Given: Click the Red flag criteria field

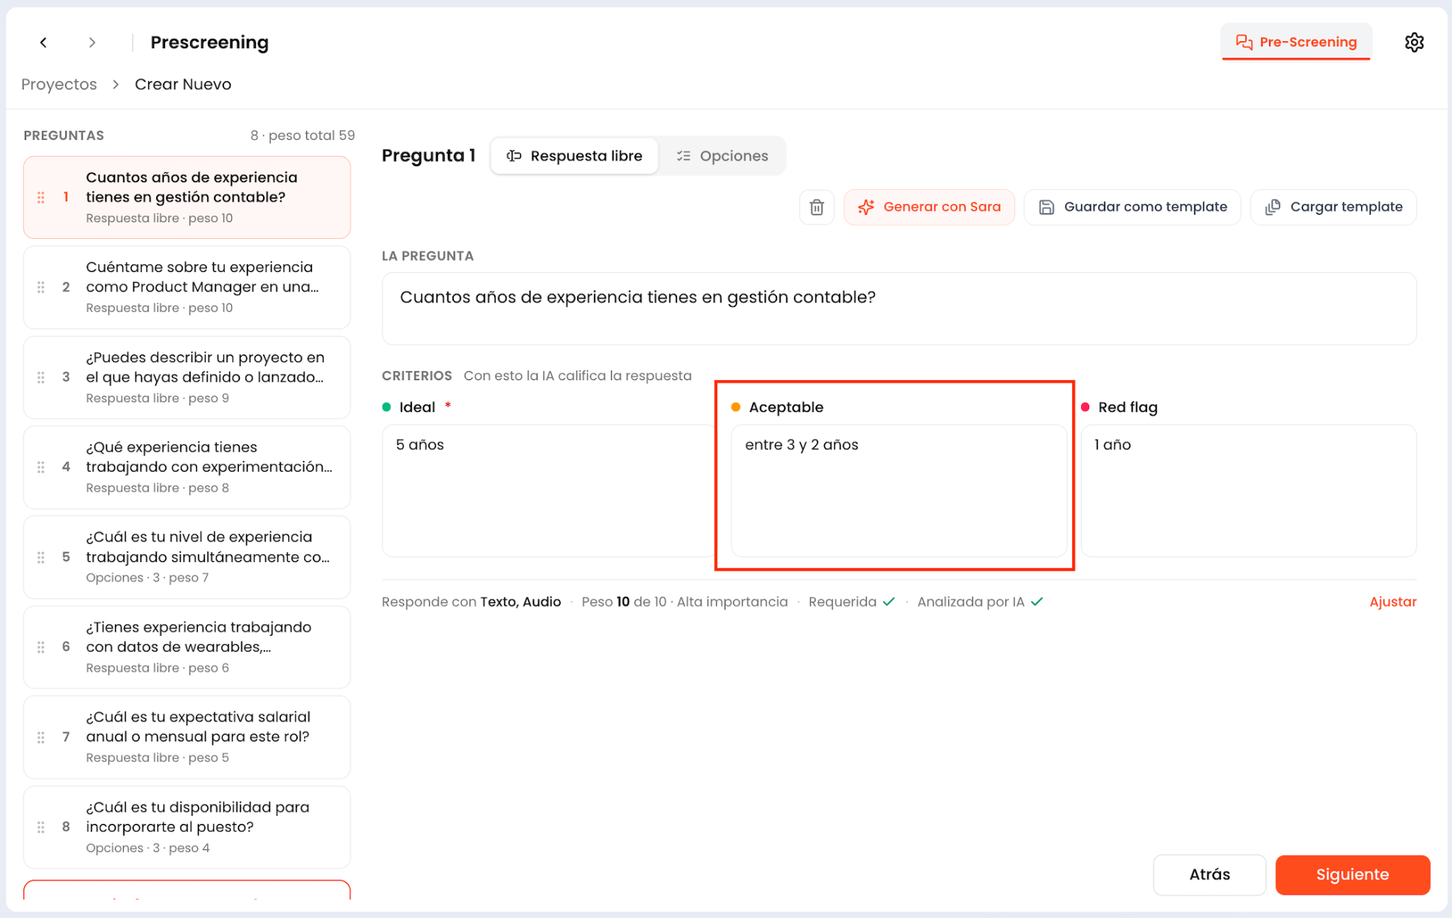Looking at the screenshot, I should tap(1248, 491).
